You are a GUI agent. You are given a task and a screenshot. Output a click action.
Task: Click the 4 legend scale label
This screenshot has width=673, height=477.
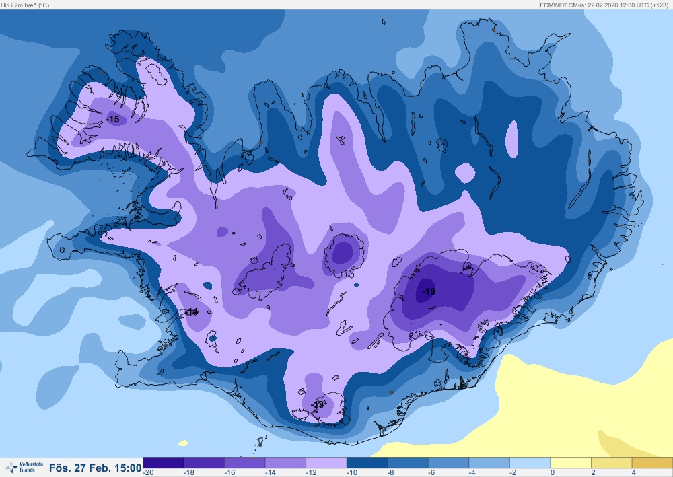634,473
